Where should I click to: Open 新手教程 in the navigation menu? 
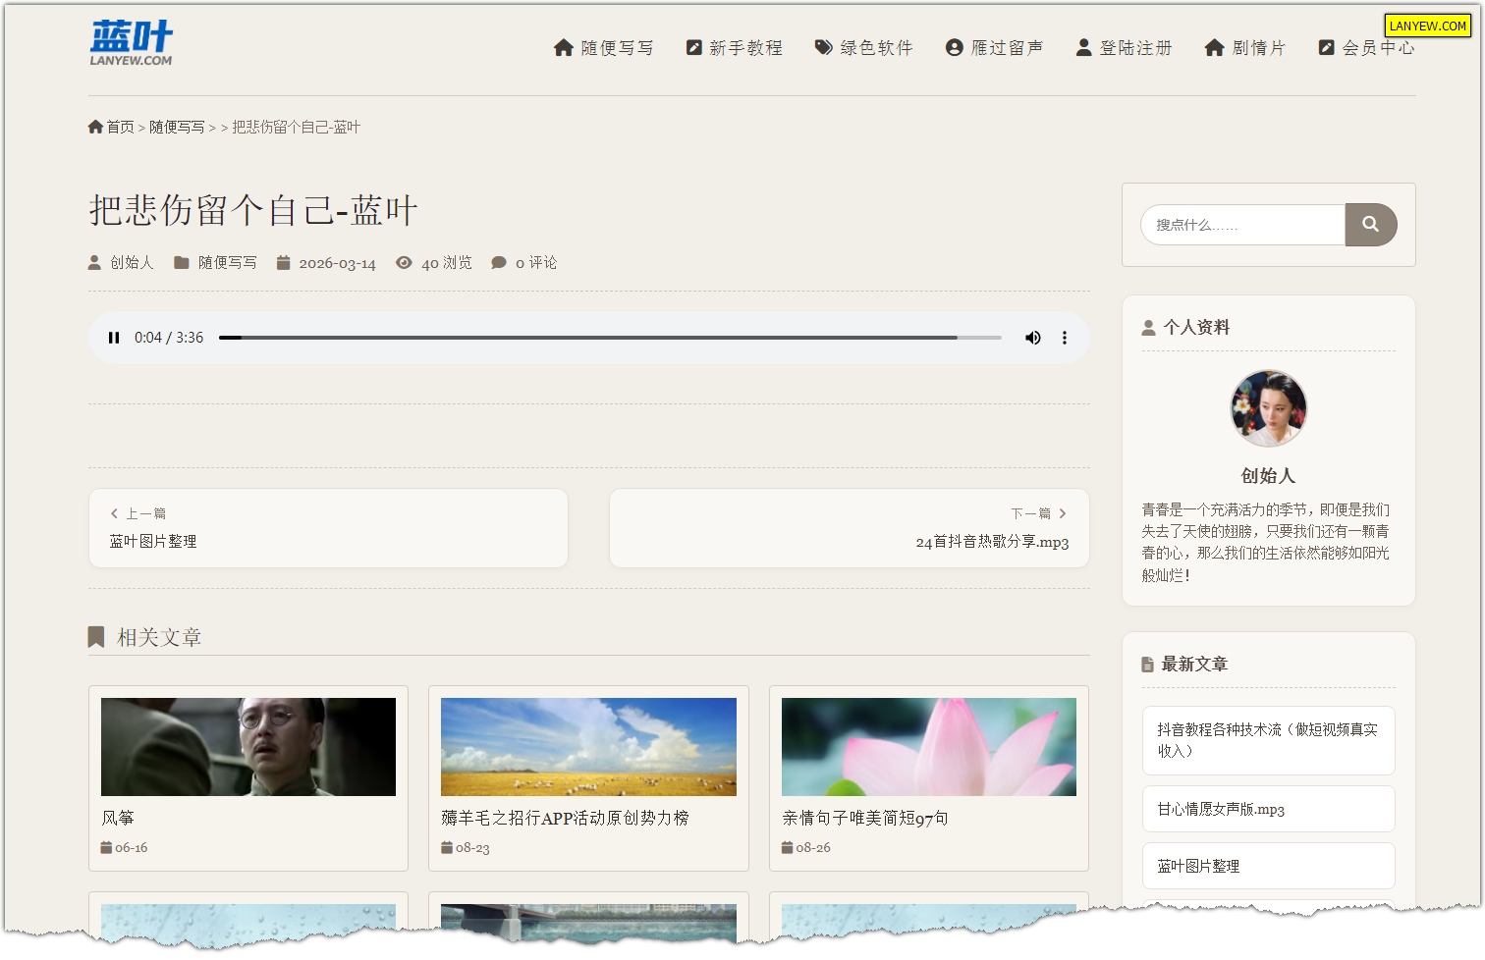coord(735,47)
